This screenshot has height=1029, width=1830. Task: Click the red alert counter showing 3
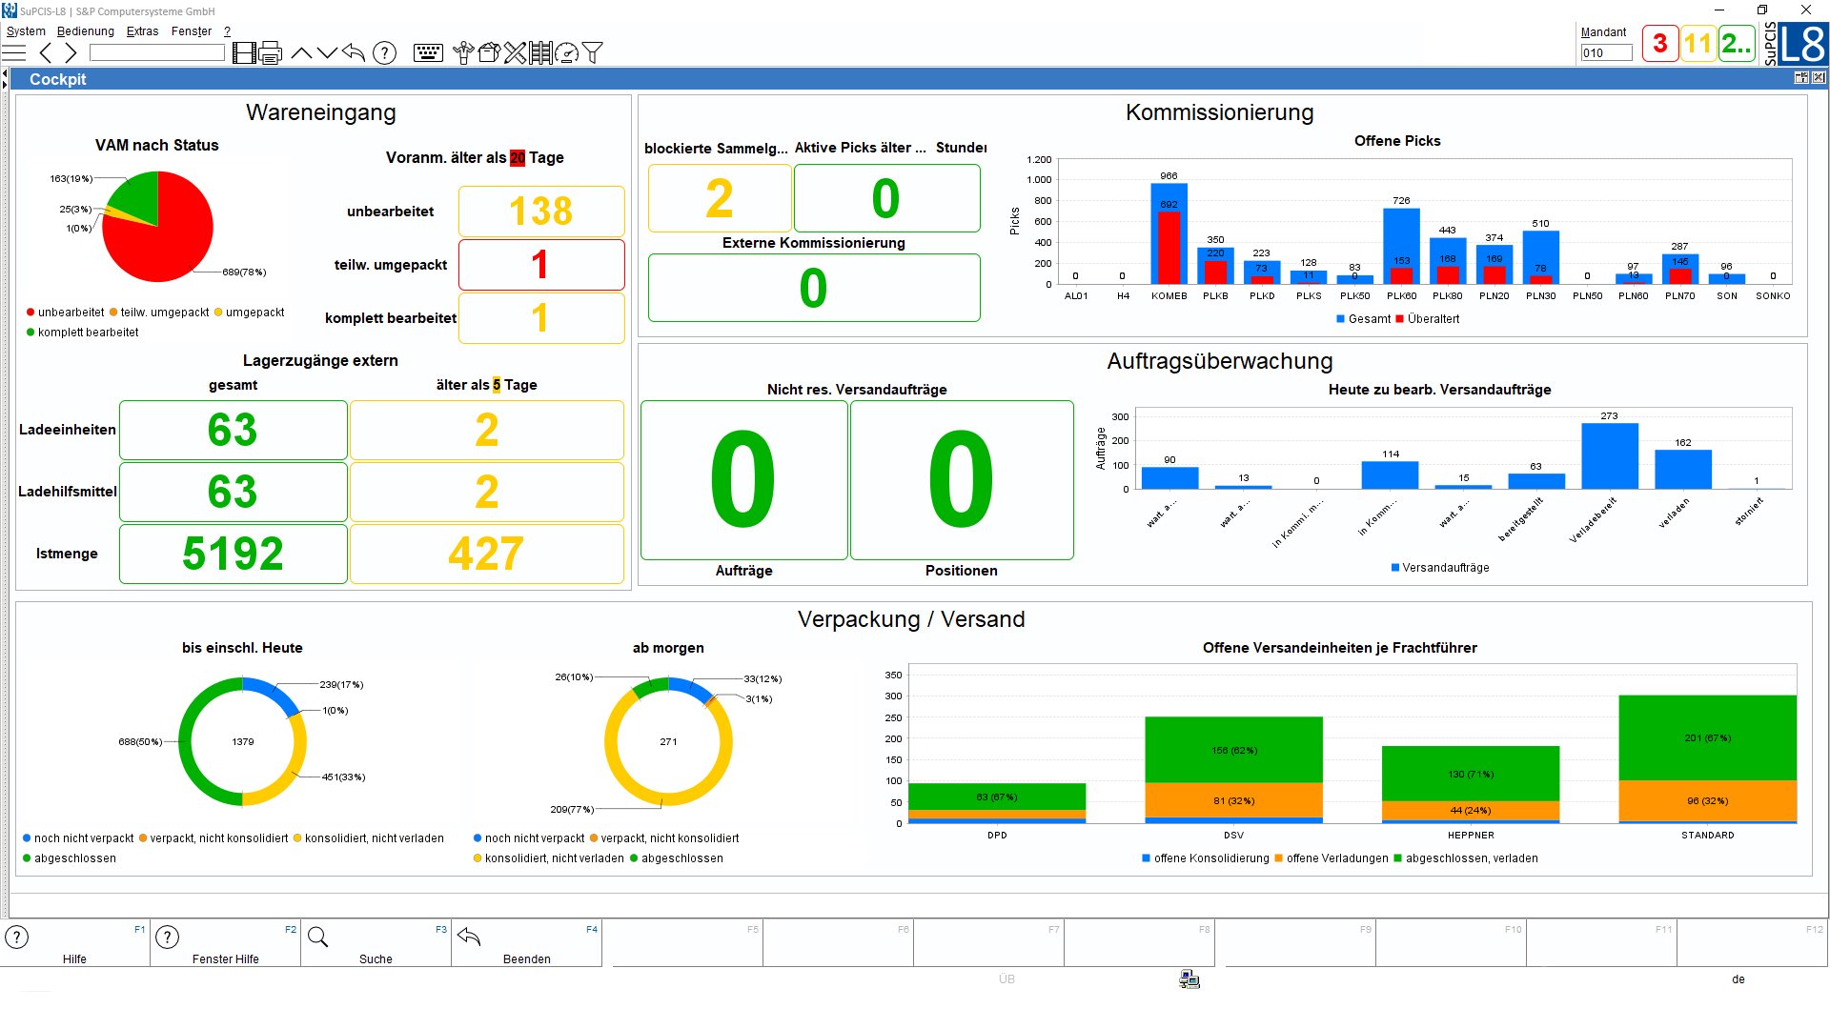pos(1660,44)
